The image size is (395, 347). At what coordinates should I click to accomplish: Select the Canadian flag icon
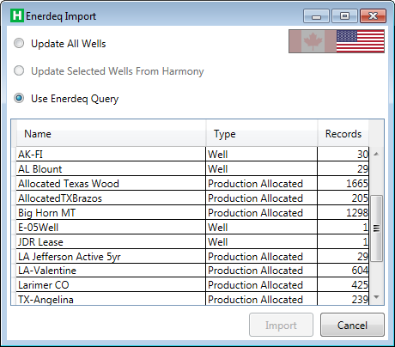(x=313, y=41)
